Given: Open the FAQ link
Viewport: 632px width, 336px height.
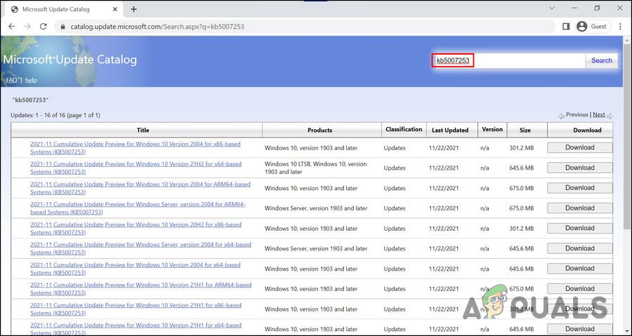Looking at the screenshot, I should [12, 80].
